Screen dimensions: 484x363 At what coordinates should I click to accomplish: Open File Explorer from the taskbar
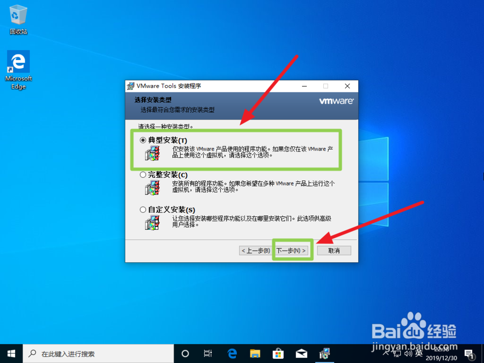point(255,354)
